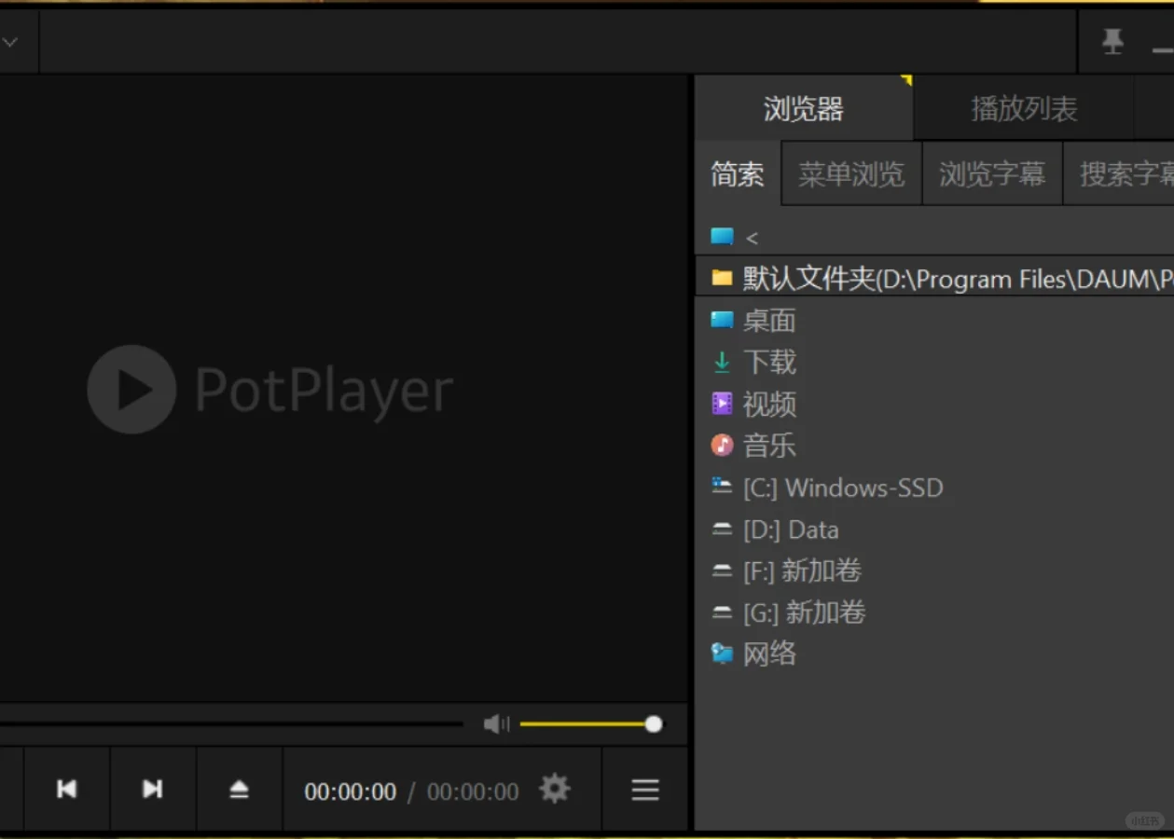Open the 浏览字幕 sub-tab
Image resolution: width=1174 pixels, height=839 pixels.
point(992,174)
